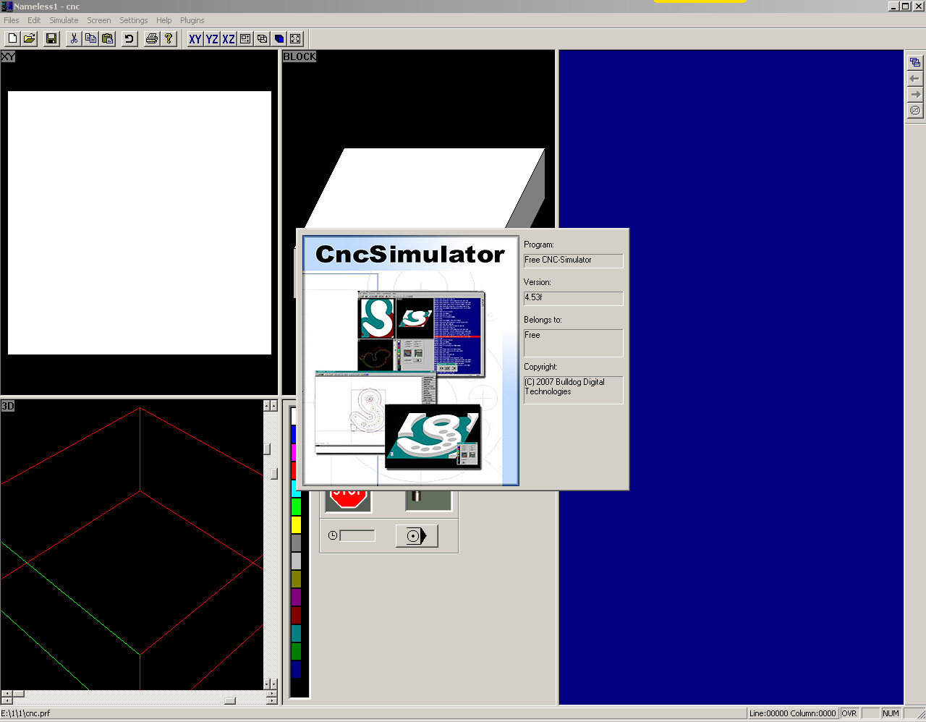The height and width of the screenshot is (722, 926).
Task: Open a file using the folder icon
Action: [30, 38]
